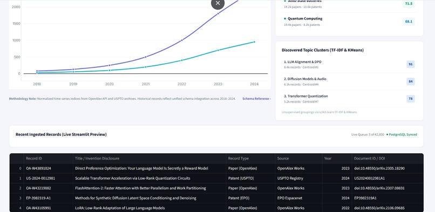Click '19.4k papers · 8.2k patents' subtitle
Screen dimensions: 435x212
302,25
